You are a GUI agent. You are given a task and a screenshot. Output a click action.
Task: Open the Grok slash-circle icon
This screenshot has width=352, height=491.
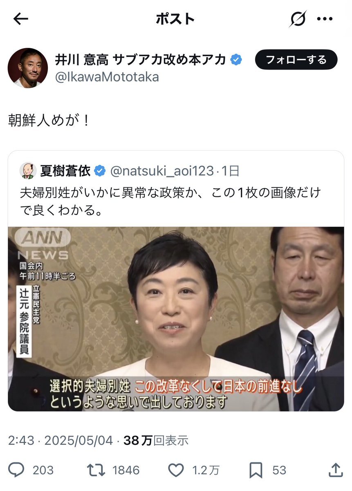click(x=298, y=19)
